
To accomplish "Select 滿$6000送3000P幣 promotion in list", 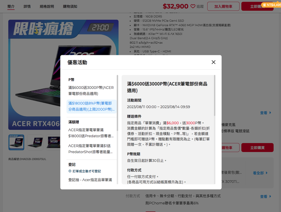I will (91, 90).
